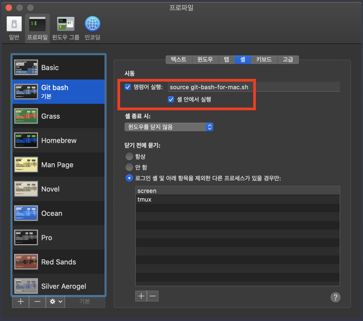Switch to the 키보드 tab
Viewport: 363px width, 321px height.
click(x=264, y=59)
